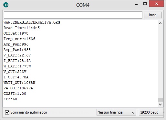Close the COM4 serial monitor window
Screen dimensions: 166x120
(x=156, y=4)
